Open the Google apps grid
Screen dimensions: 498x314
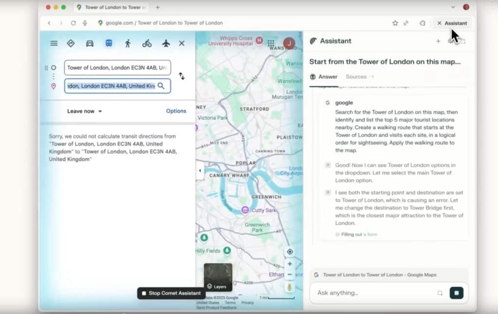[271, 43]
